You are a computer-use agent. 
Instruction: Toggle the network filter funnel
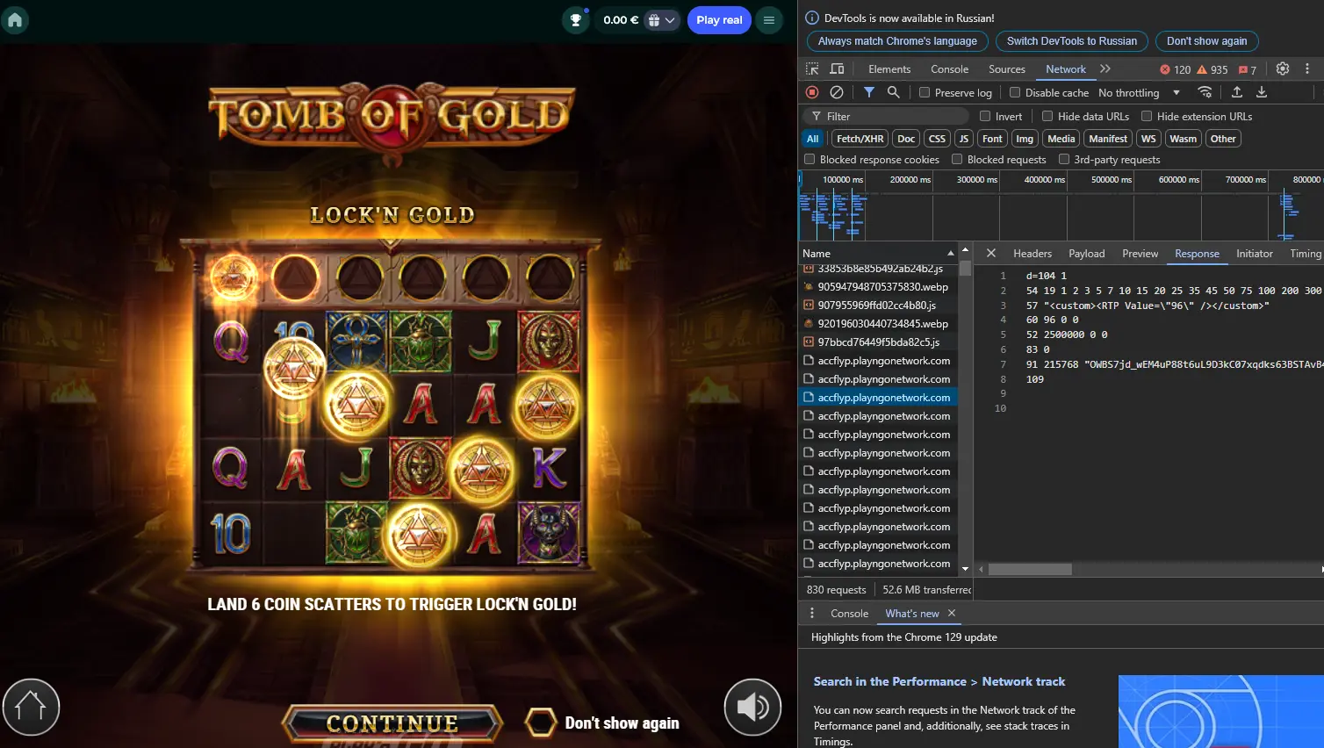point(868,92)
